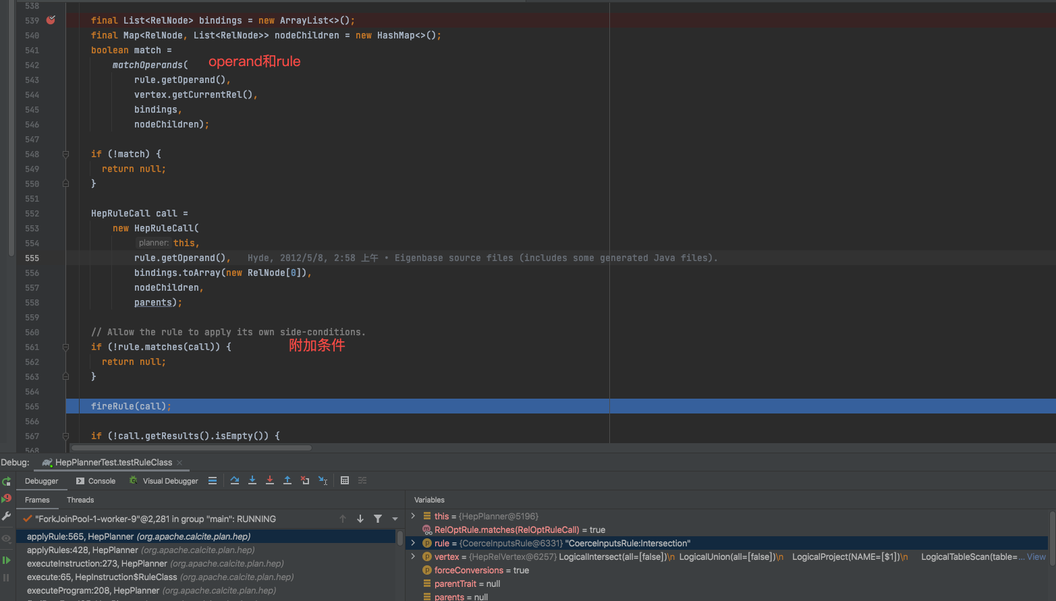1056x601 pixels.
Task: Click the Force Step Into icon
Action: (x=269, y=481)
